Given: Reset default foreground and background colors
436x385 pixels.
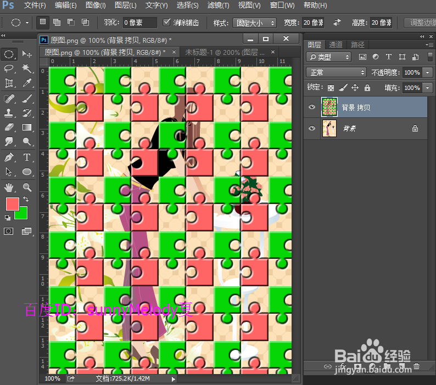Looking at the screenshot, I should click(8, 218).
